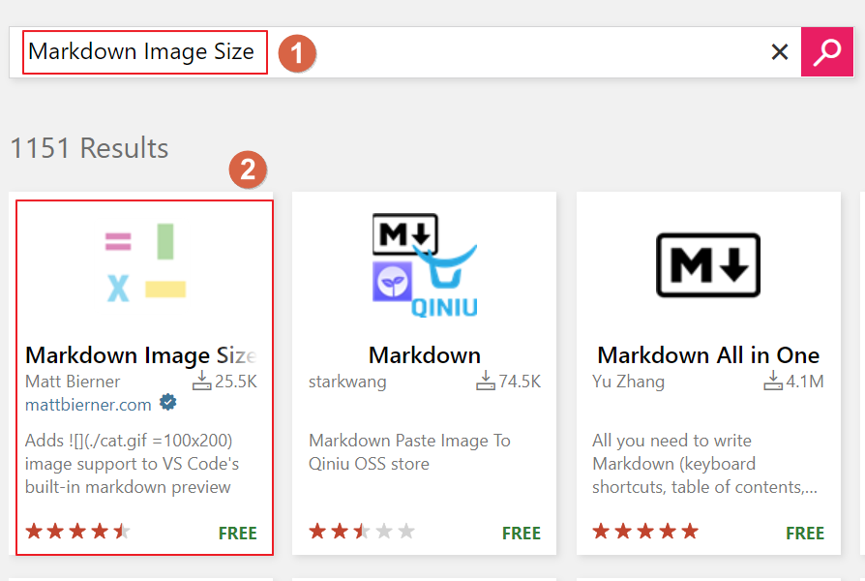Select the starkwang publisher name
The image size is (865, 581).
point(347,382)
